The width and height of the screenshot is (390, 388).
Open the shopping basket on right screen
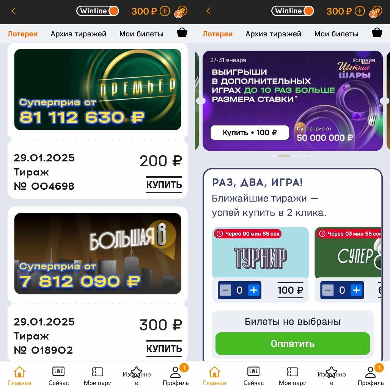click(x=377, y=33)
